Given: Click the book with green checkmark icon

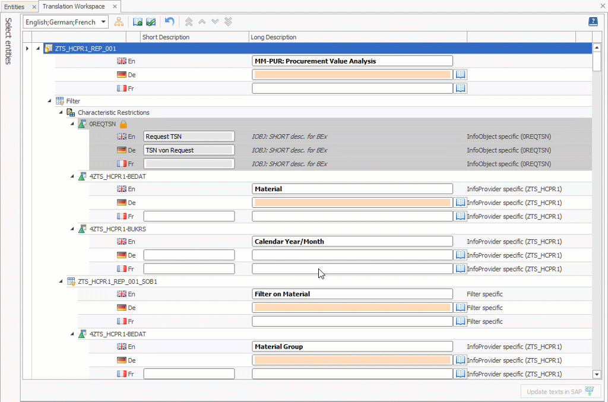Looking at the screenshot, I should coord(151,22).
